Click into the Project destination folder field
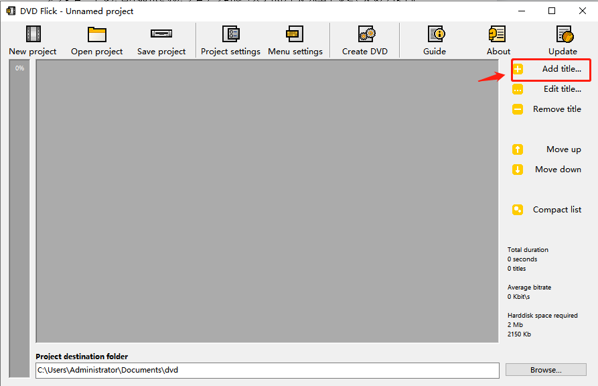 (267, 371)
